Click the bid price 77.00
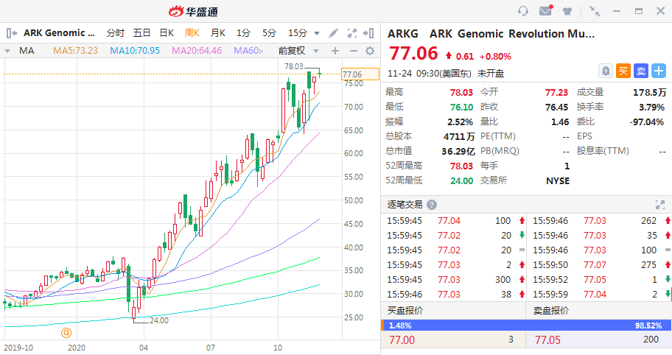Screen dimensions: 672x355 click(402, 340)
